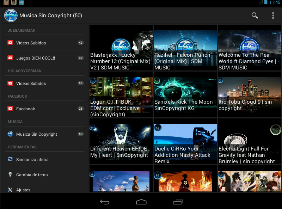Play Blasterjaxx - Lucky Number 13 video
282x209 pixels.
click(x=121, y=47)
